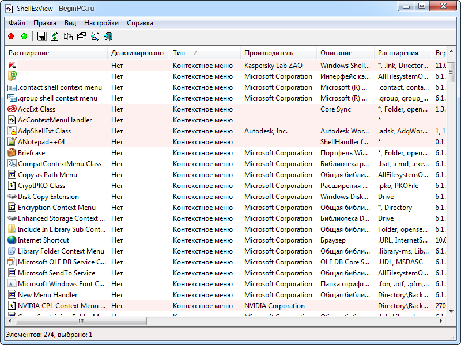Click Контекстное меню in Internet Shortcut row
This screenshot has width=461, height=345.
click(203, 240)
